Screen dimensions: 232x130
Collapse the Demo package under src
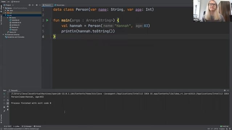[8, 18]
